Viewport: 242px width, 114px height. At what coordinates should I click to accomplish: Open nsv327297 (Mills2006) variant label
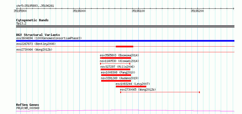click(118, 67)
